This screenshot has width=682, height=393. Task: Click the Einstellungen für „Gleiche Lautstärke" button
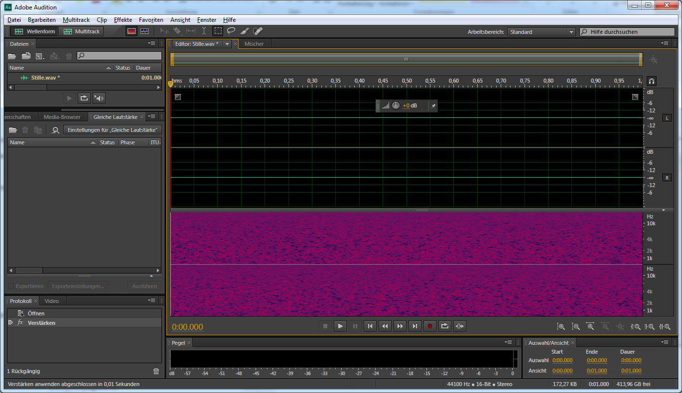point(113,130)
